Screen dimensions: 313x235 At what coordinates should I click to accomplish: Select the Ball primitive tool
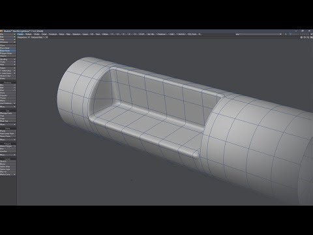(x=8, y=87)
